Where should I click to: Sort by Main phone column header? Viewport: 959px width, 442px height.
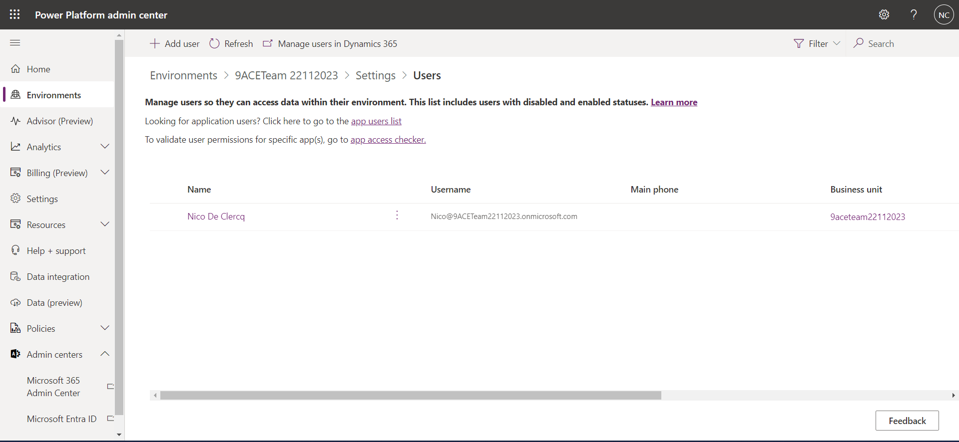(654, 190)
